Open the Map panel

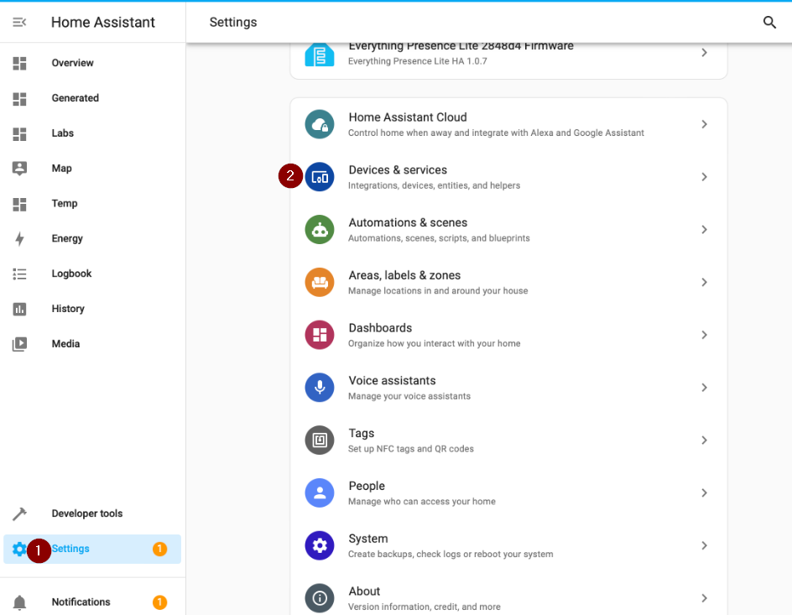(61, 168)
